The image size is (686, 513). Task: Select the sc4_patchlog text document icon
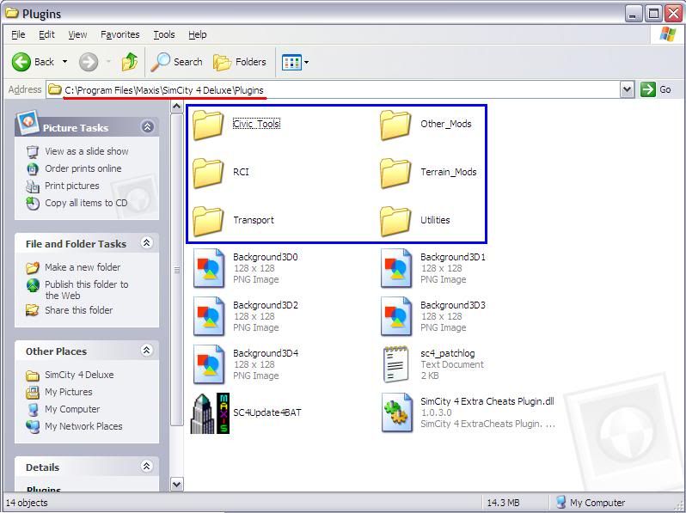tap(396, 363)
